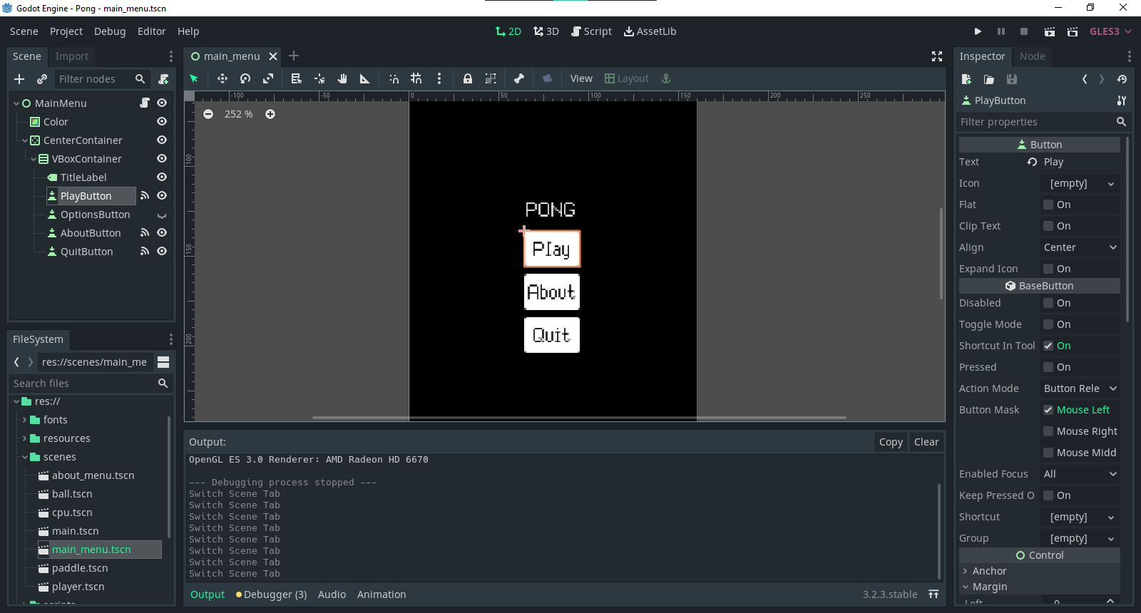Image resolution: width=1141 pixels, height=613 pixels.
Task: Play a custom scene
Action: tap(1073, 31)
